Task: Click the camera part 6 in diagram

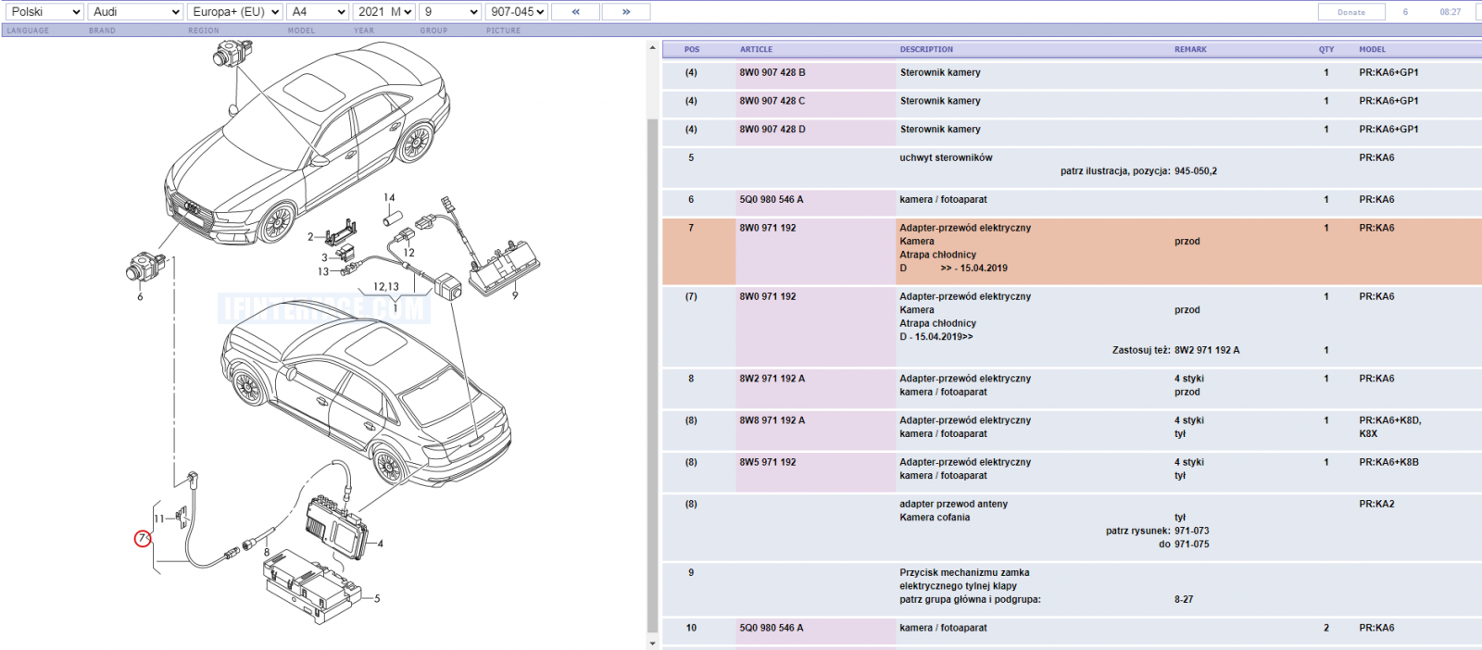Action: click(144, 267)
